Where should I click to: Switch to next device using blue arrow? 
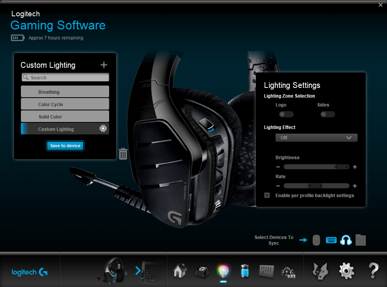tap(138, 270)
